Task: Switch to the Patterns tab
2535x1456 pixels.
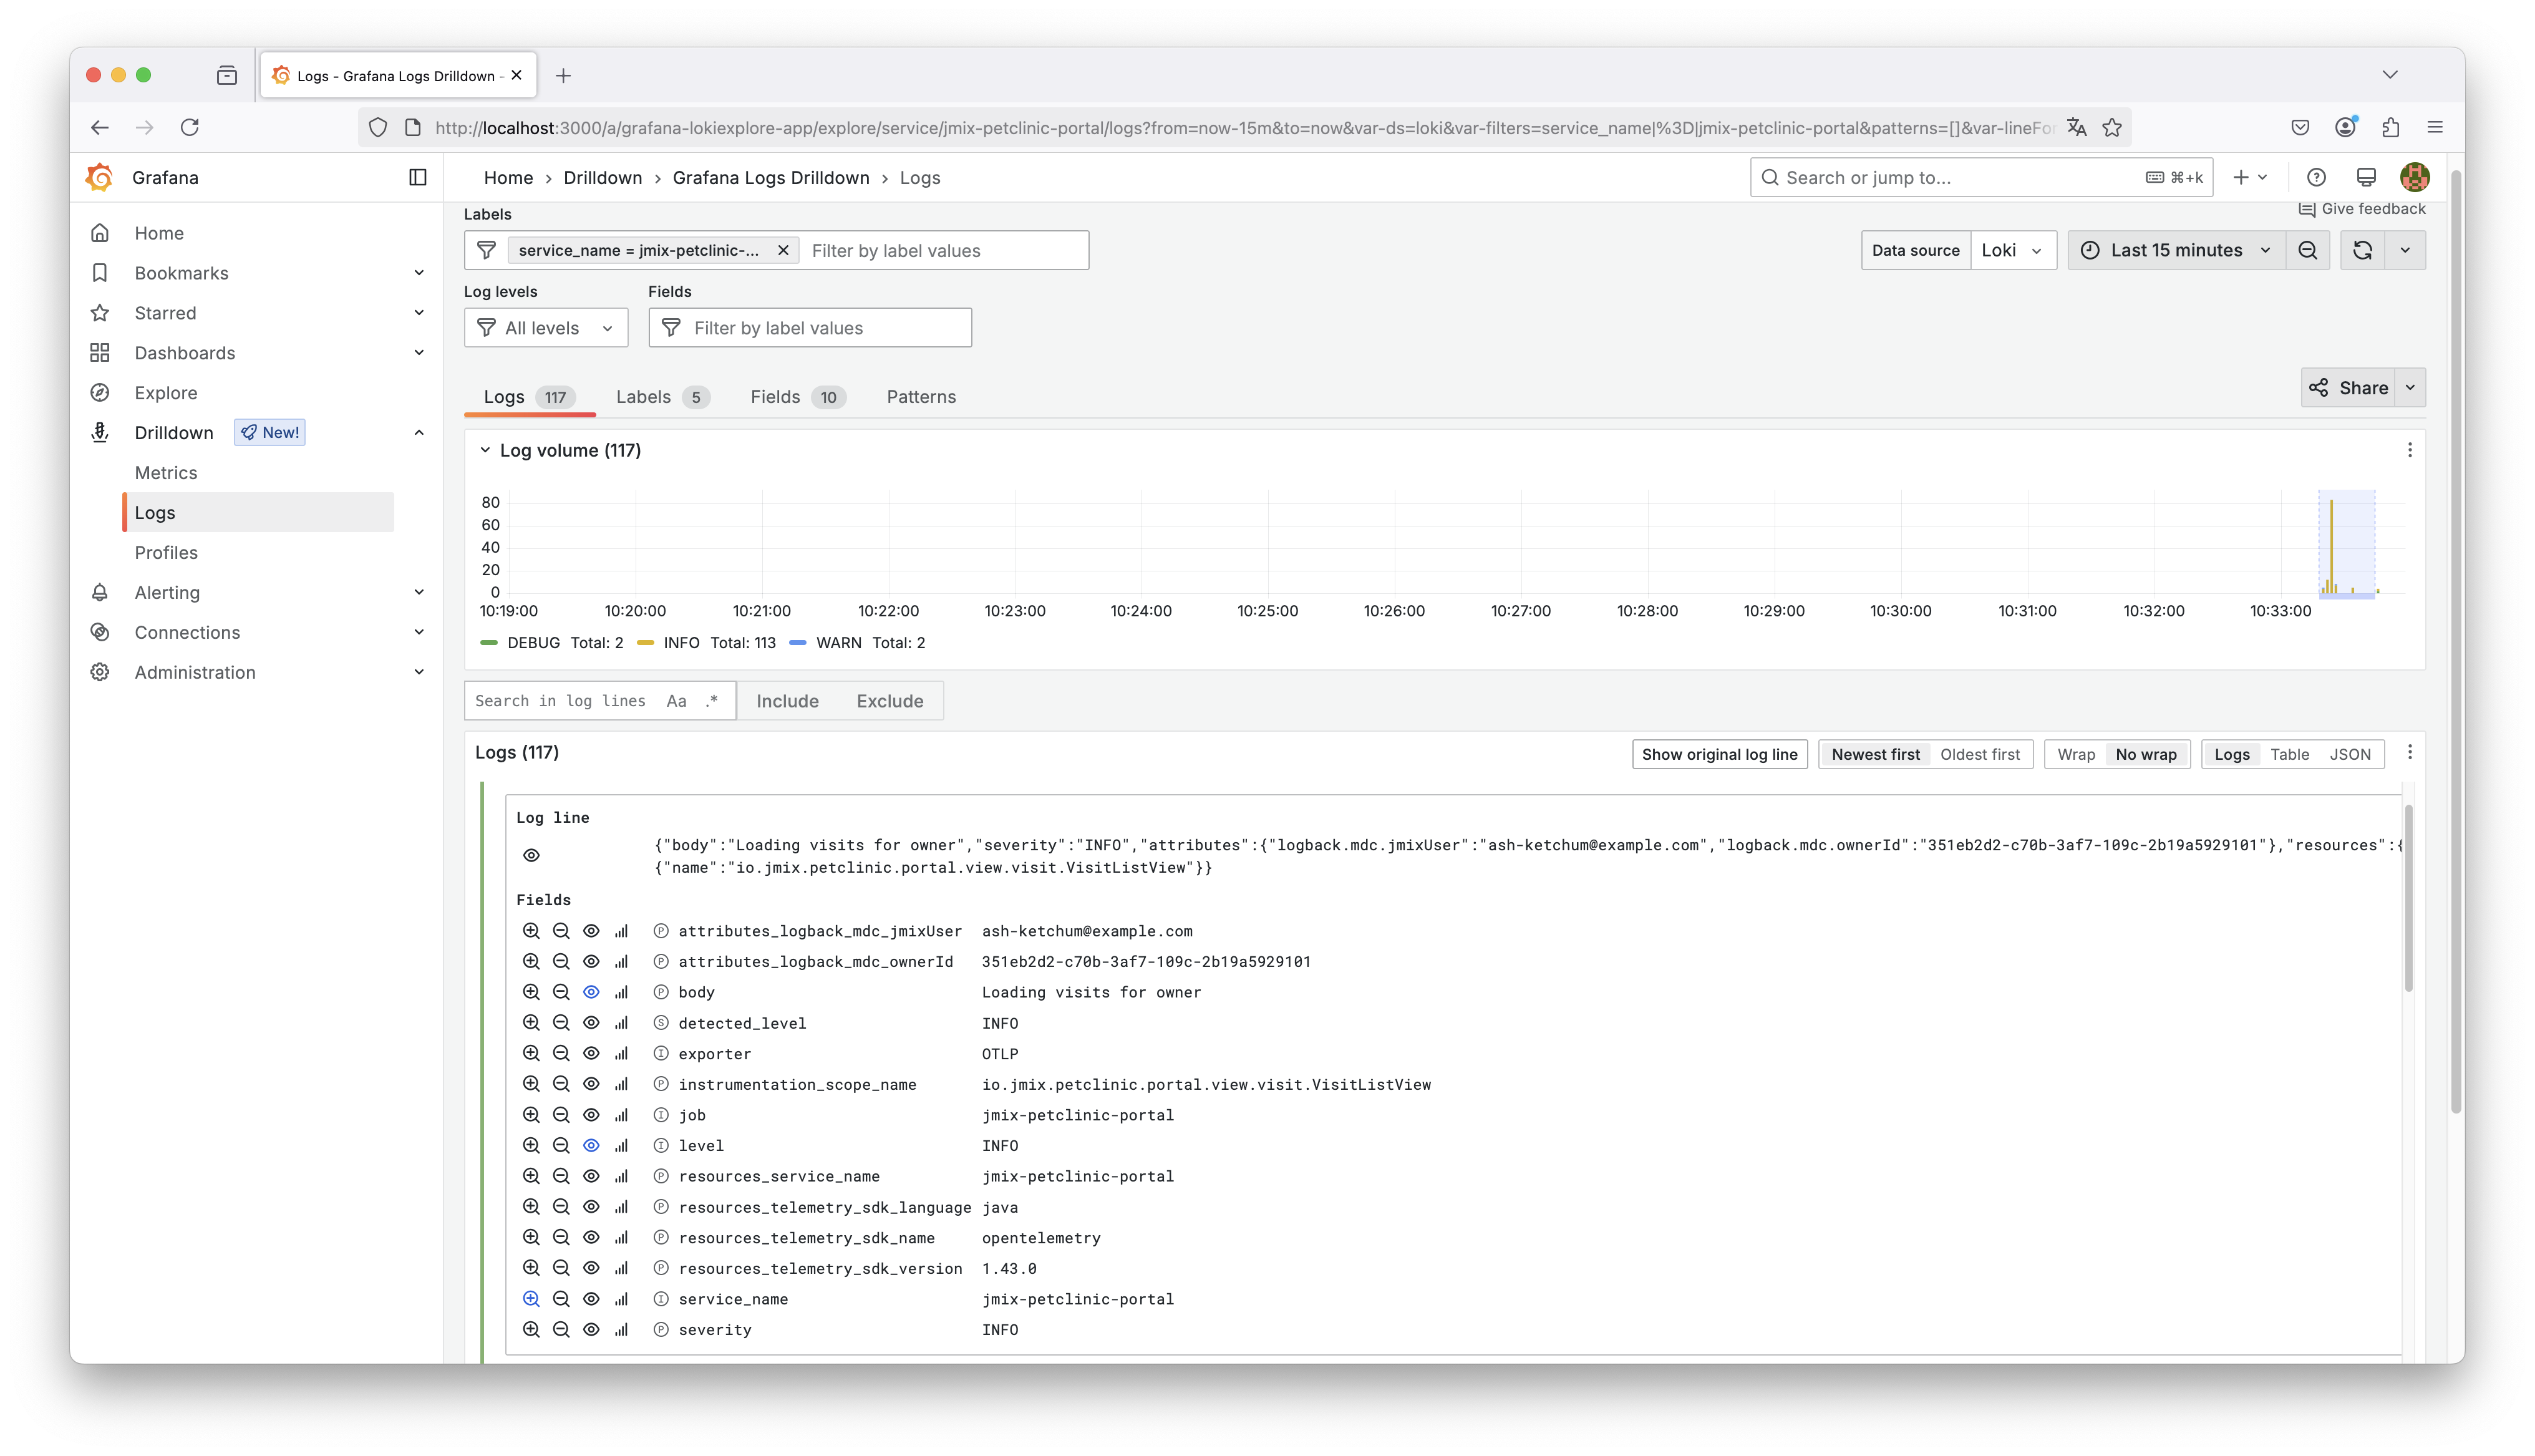Action: click(921, 397)
